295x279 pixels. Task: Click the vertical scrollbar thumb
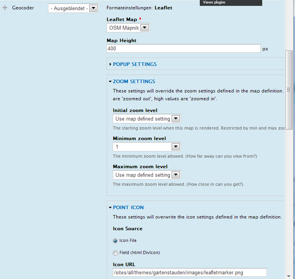(289, 90)
